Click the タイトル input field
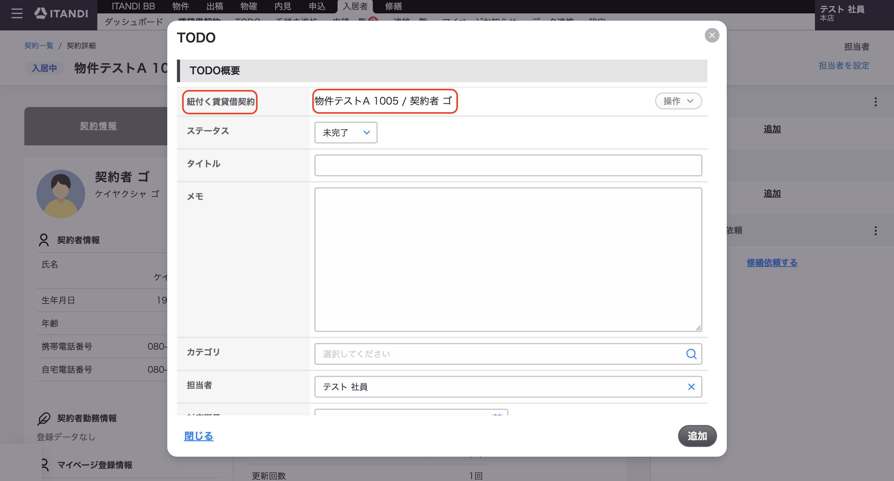The image size is (894, 481). [508, 165]
